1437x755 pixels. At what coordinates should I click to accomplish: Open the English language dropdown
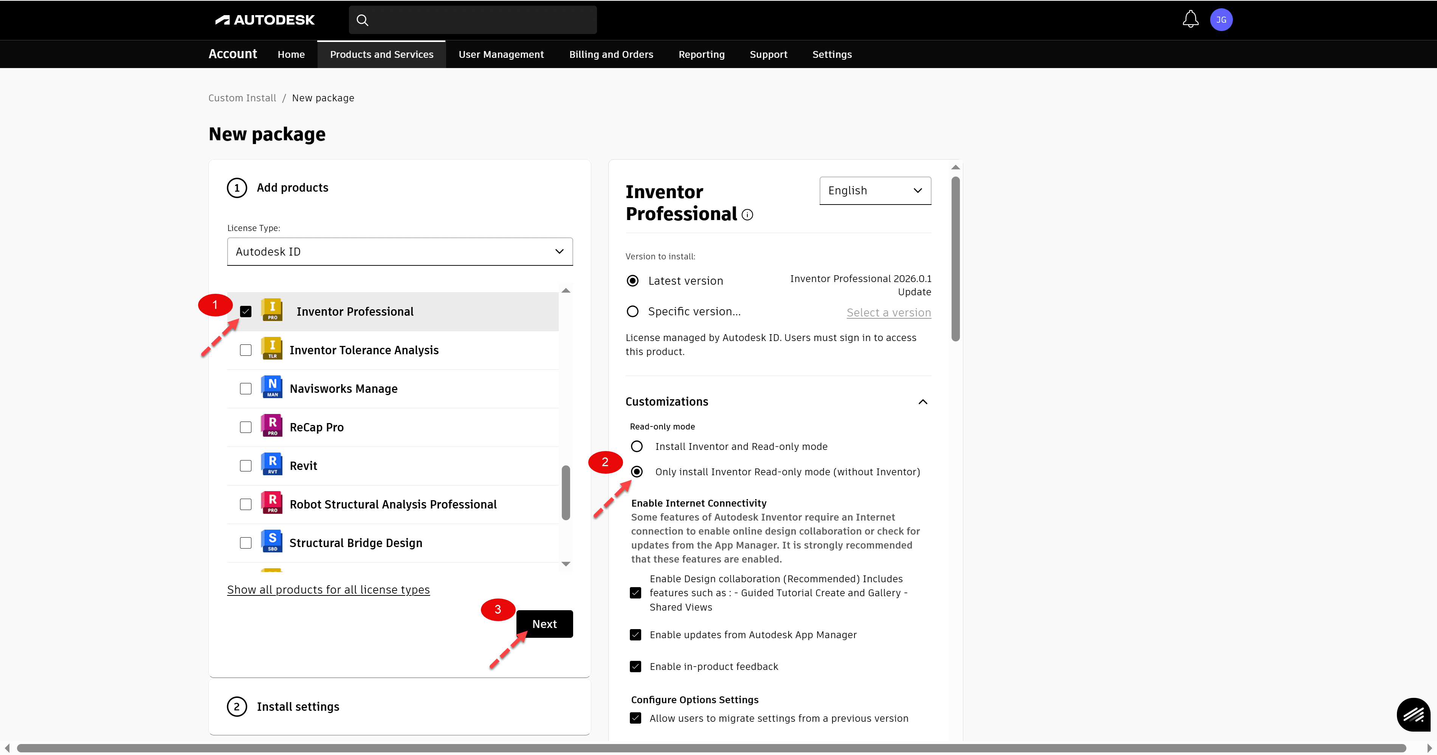coord(875,191)
